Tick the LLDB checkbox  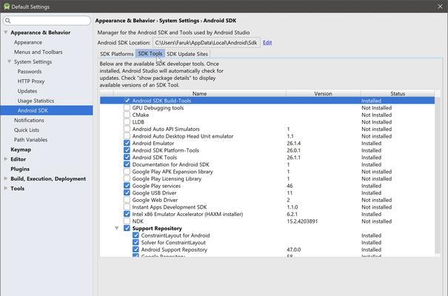pos(127,122)
